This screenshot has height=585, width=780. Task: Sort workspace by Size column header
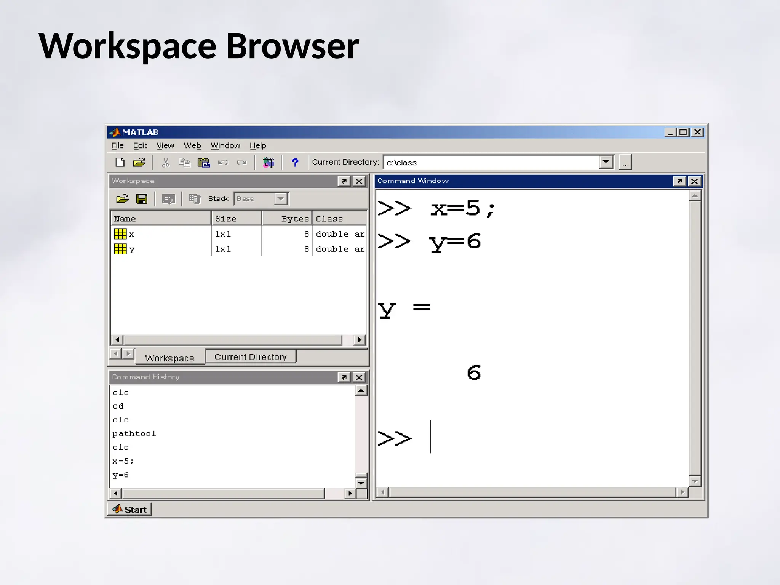(237, 219)
